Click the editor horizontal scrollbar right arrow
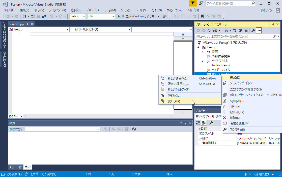 tap(171, 116)
